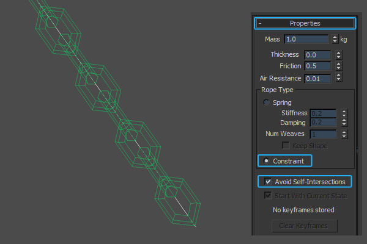
Task: Click the Friction value field
Action: (317, 66)
